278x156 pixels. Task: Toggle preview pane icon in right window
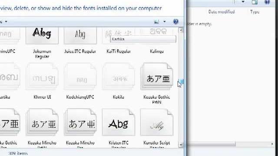[255, 2]
